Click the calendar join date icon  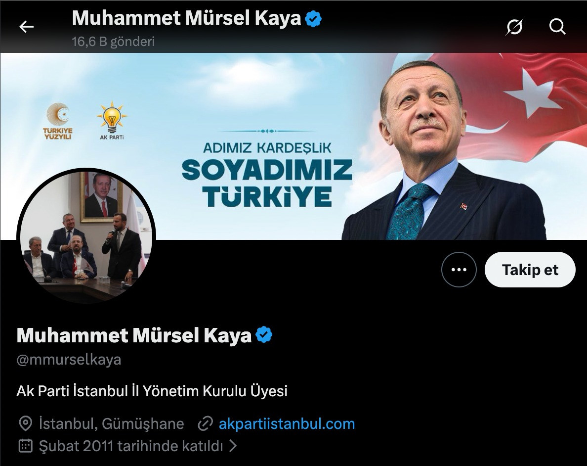click(26, 446)
